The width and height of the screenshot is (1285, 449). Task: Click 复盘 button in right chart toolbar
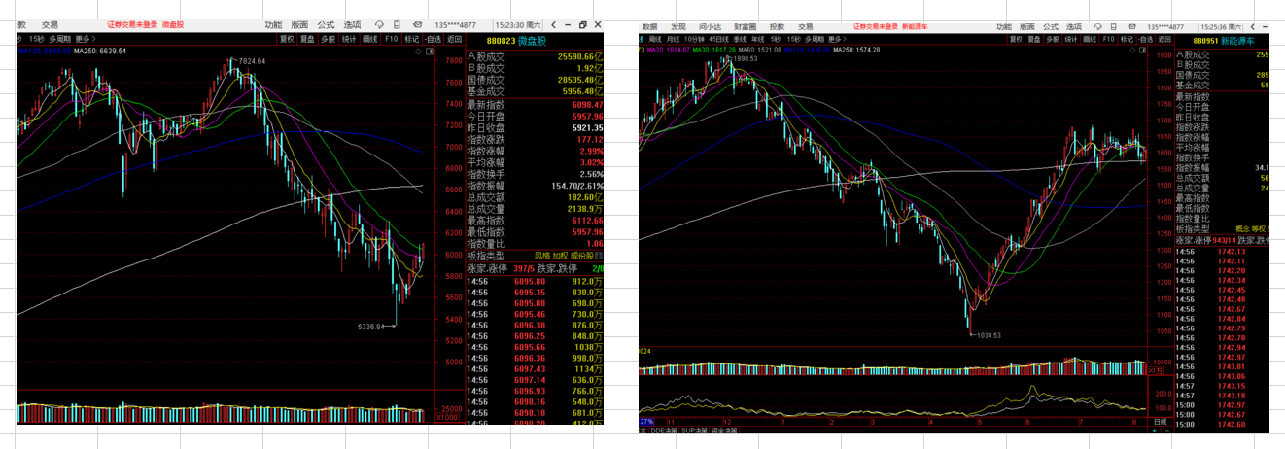[1034, 39]
